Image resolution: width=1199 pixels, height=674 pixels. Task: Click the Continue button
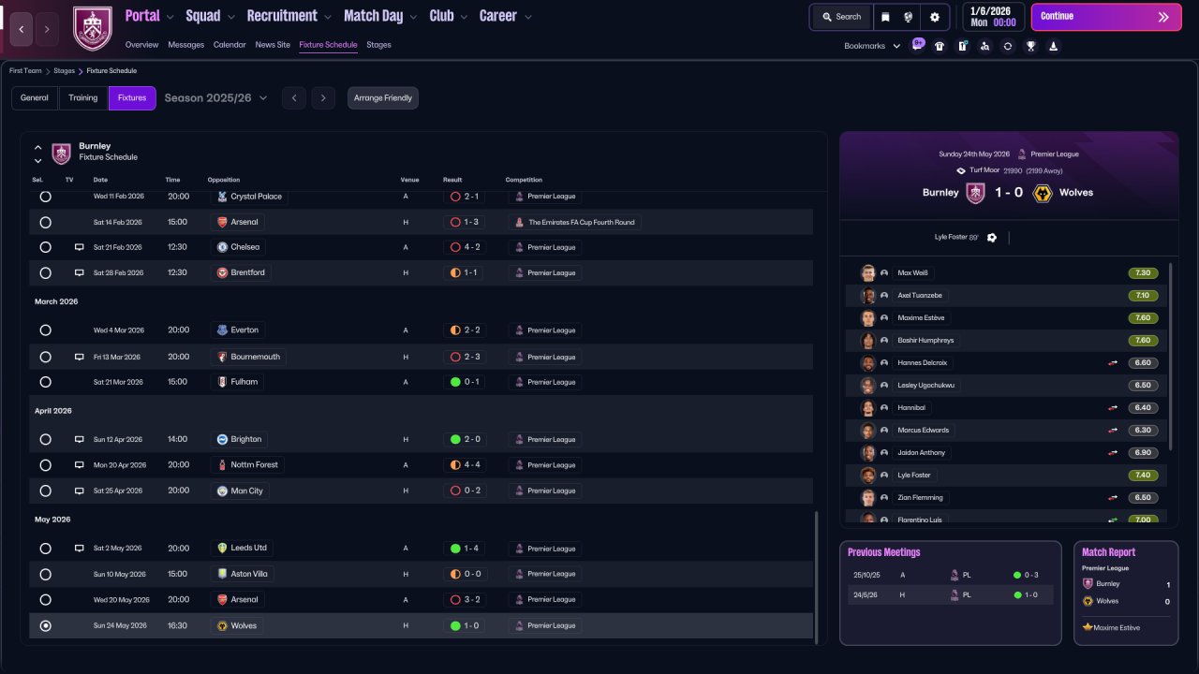coord(1106,17)
